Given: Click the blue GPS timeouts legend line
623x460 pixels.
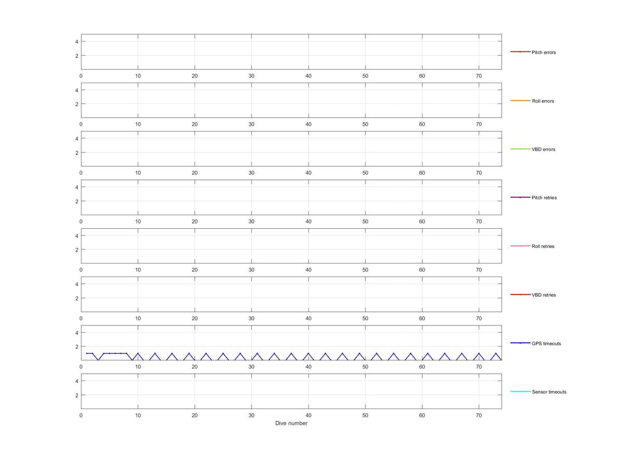Looking at the screenshot, I should click(x=520, y=343).
